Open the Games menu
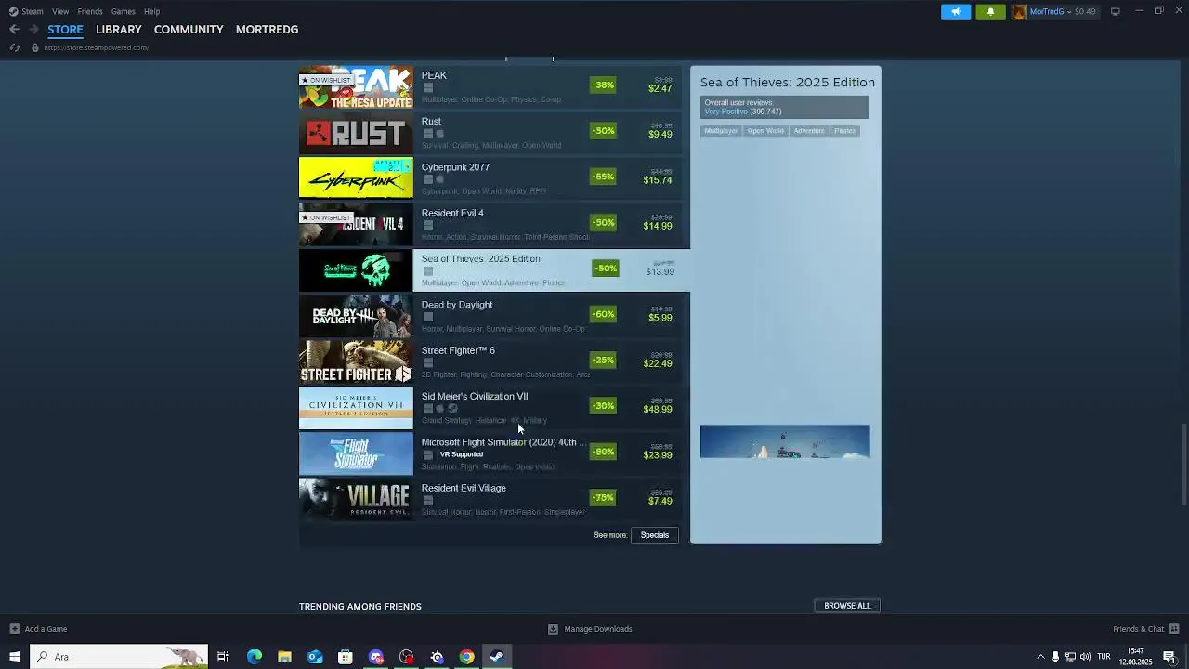1189x669 pixels. pos(123,11)
